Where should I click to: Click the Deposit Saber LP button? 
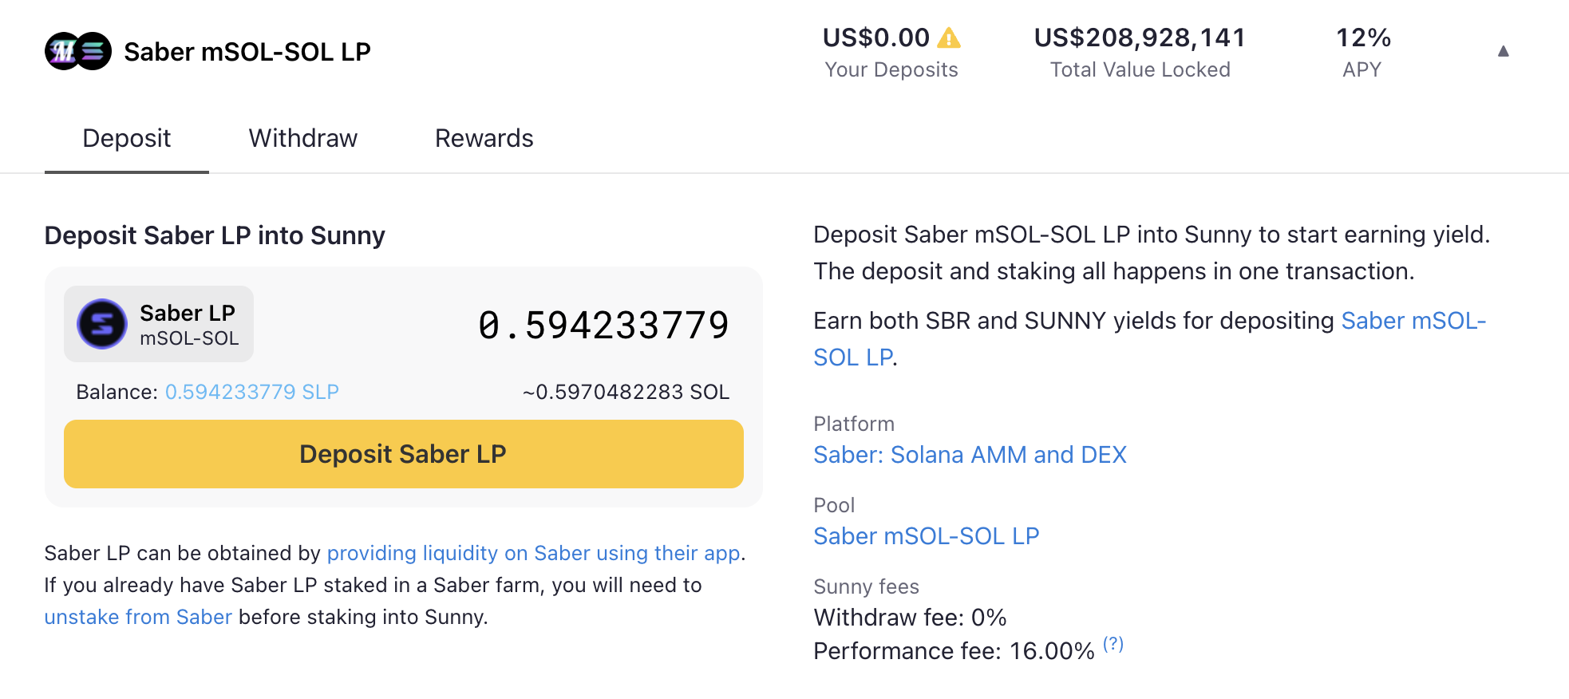coord(404,454)
